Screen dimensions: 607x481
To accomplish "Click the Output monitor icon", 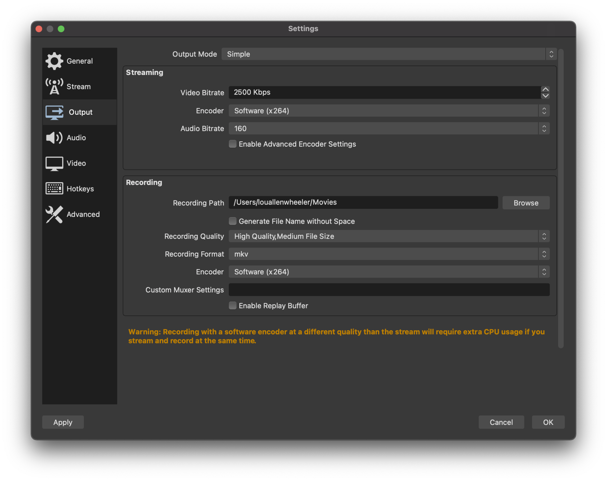I will point(54,112).
